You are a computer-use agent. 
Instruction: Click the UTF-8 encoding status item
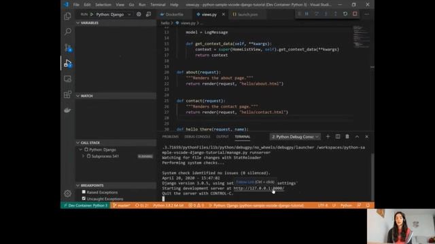point(323,205)
